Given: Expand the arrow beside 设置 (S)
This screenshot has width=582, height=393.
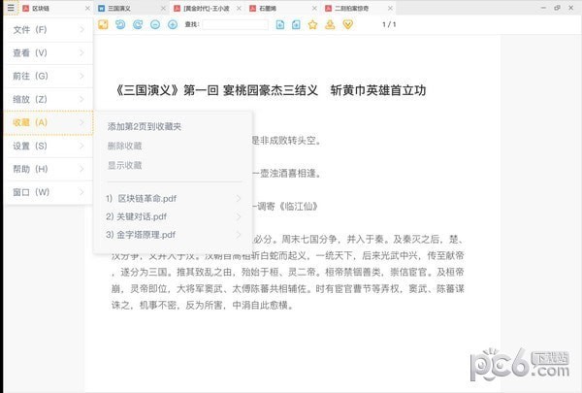Looking at the screenshot, I should point(82,146).
